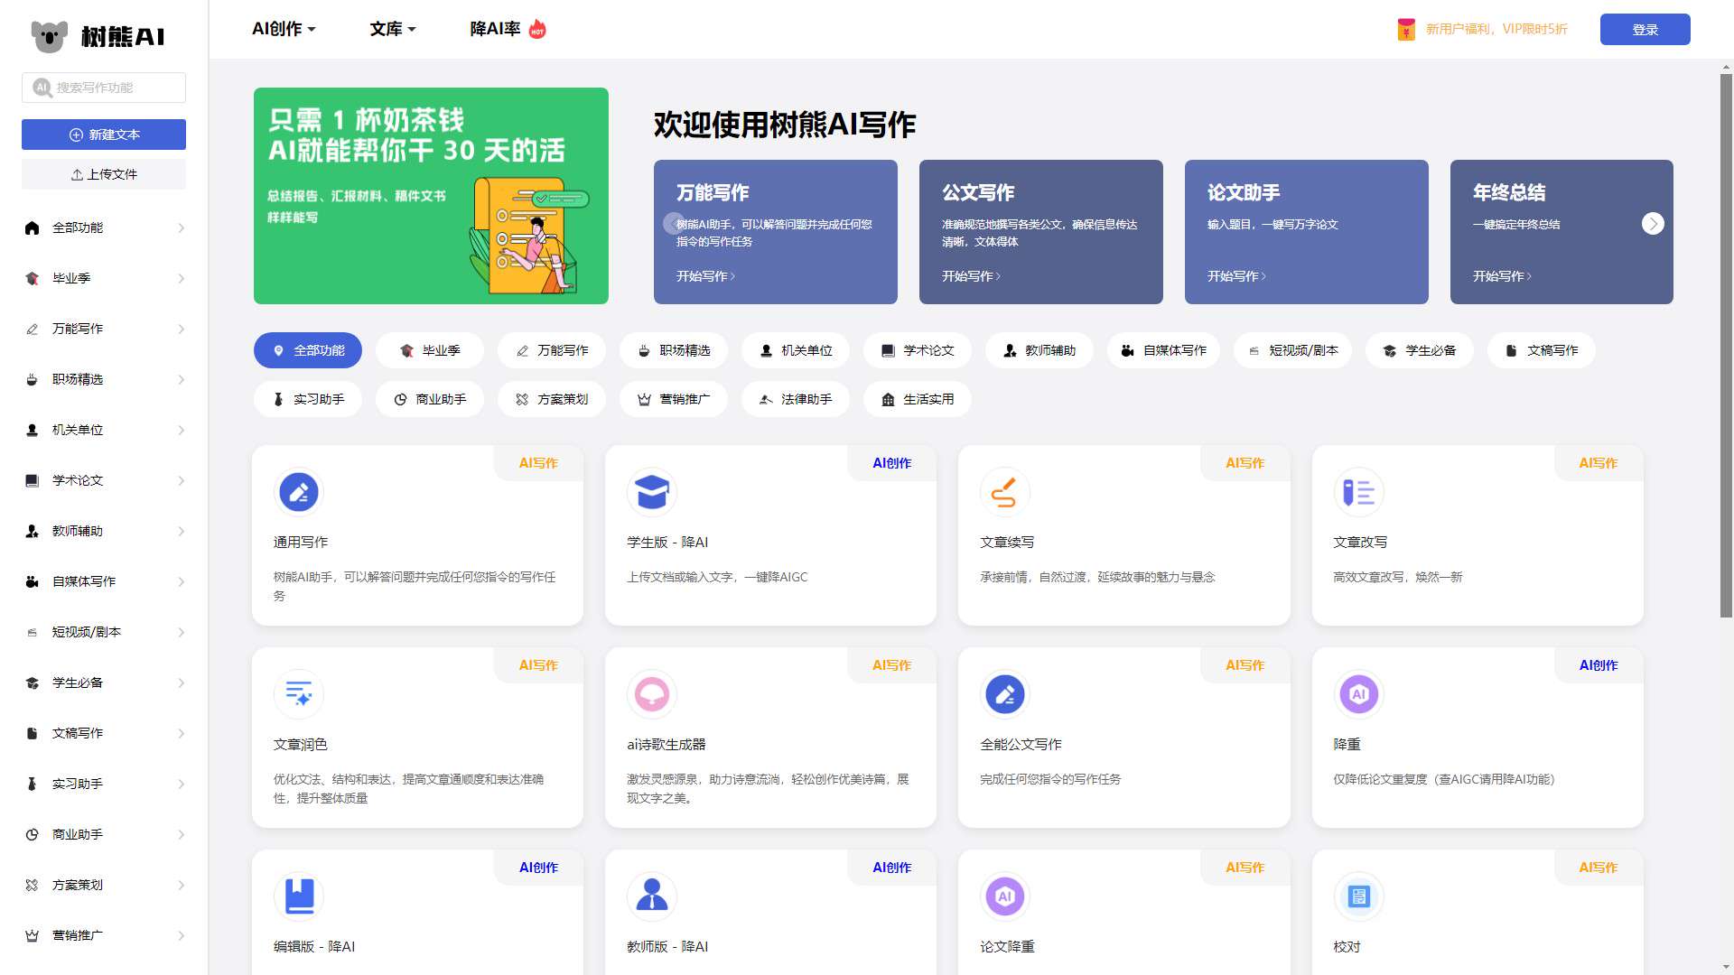
Task: Click the carousel previous arrow
Action: [674, 224]
